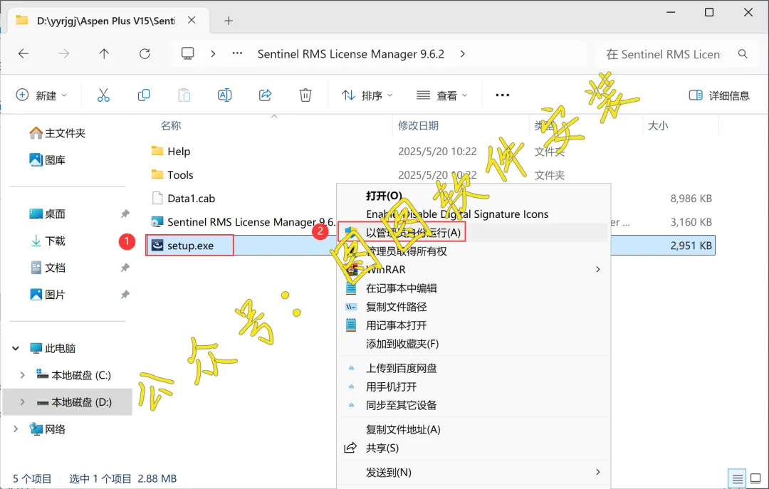Sort by 大小 column header
This screenshot has height=489, width=769.
[x=658, y=125]
